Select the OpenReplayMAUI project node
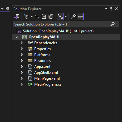 (44, 37)
